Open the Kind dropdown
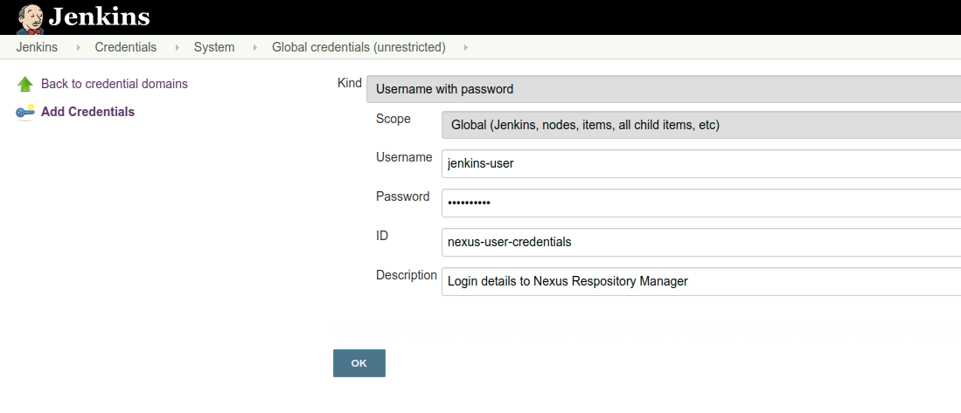This screenshot has height=413, width=961. 663,89
